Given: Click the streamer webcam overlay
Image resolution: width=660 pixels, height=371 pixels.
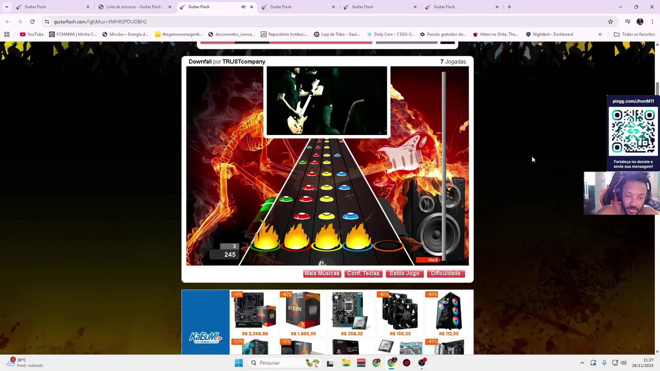Looking at the screenshot, I should pyautogui.click(x=621, y=193).
